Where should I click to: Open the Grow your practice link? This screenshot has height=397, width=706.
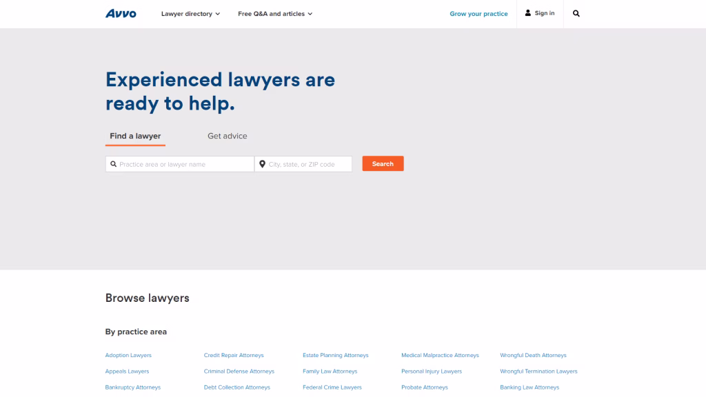478,14
